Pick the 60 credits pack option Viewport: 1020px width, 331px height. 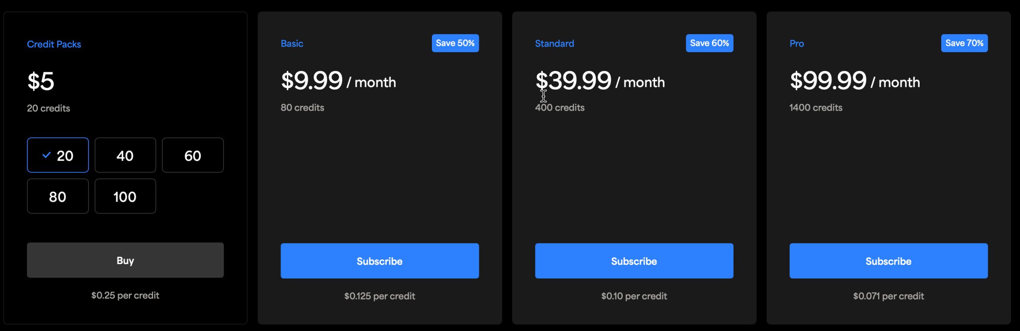pos(193,155)
